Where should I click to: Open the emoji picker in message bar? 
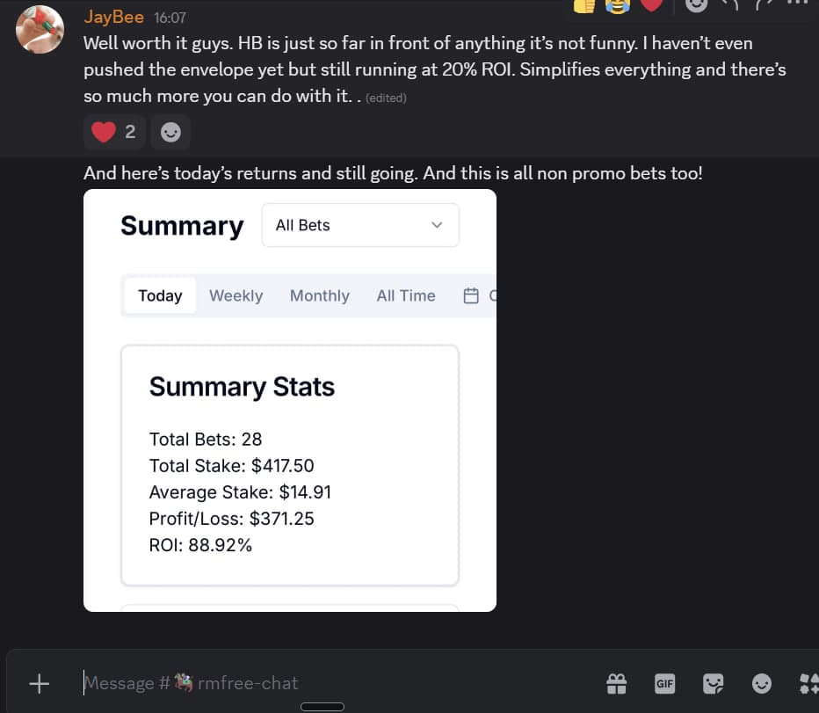(761, 683)
